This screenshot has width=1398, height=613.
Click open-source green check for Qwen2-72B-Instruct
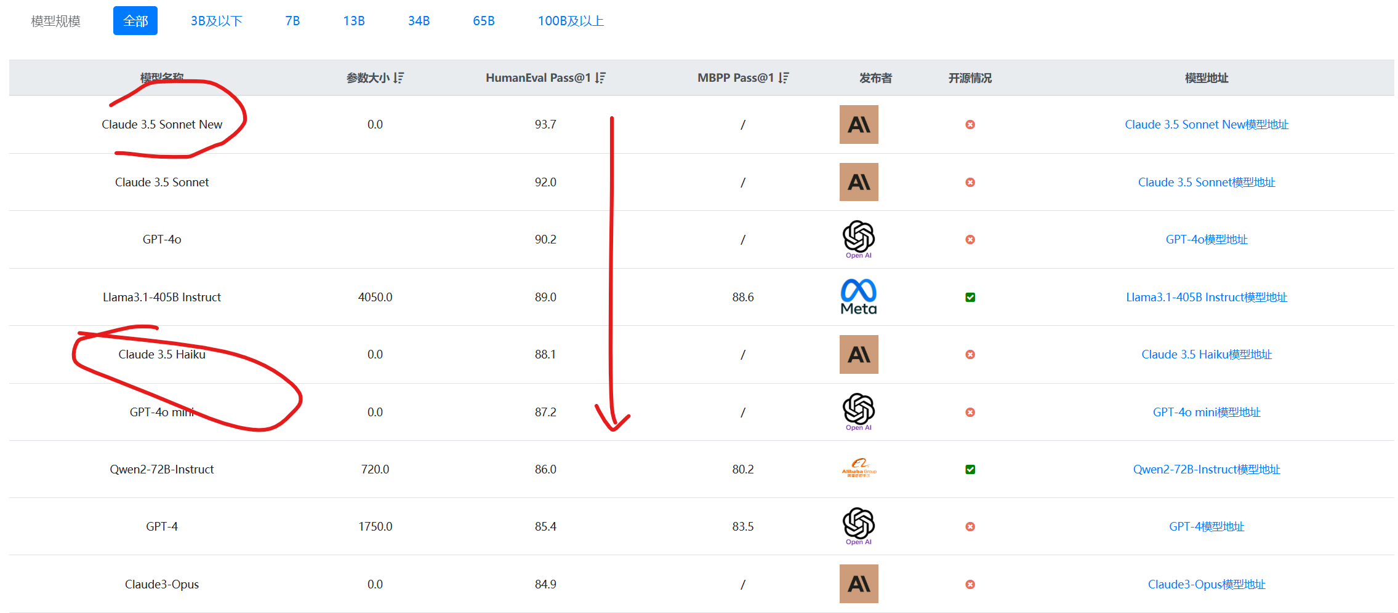[x=970, y=470]
